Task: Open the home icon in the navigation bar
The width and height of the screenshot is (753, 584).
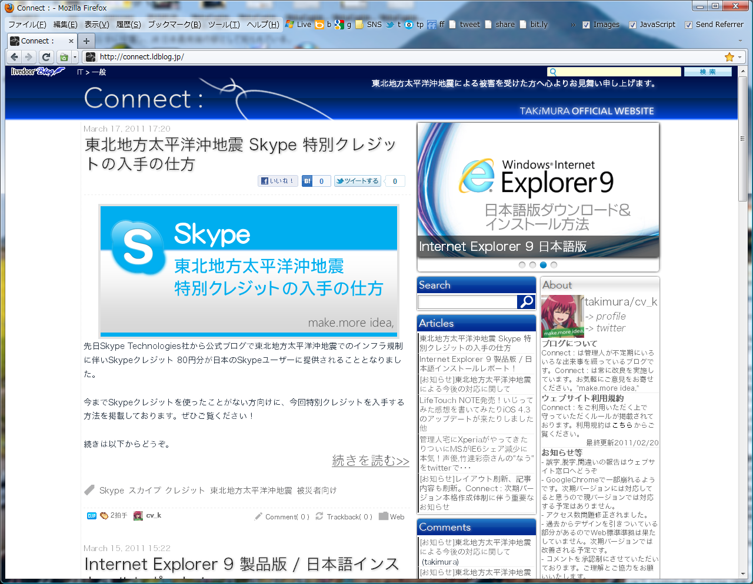Action: pyautogui.click(x=64, y=57)
